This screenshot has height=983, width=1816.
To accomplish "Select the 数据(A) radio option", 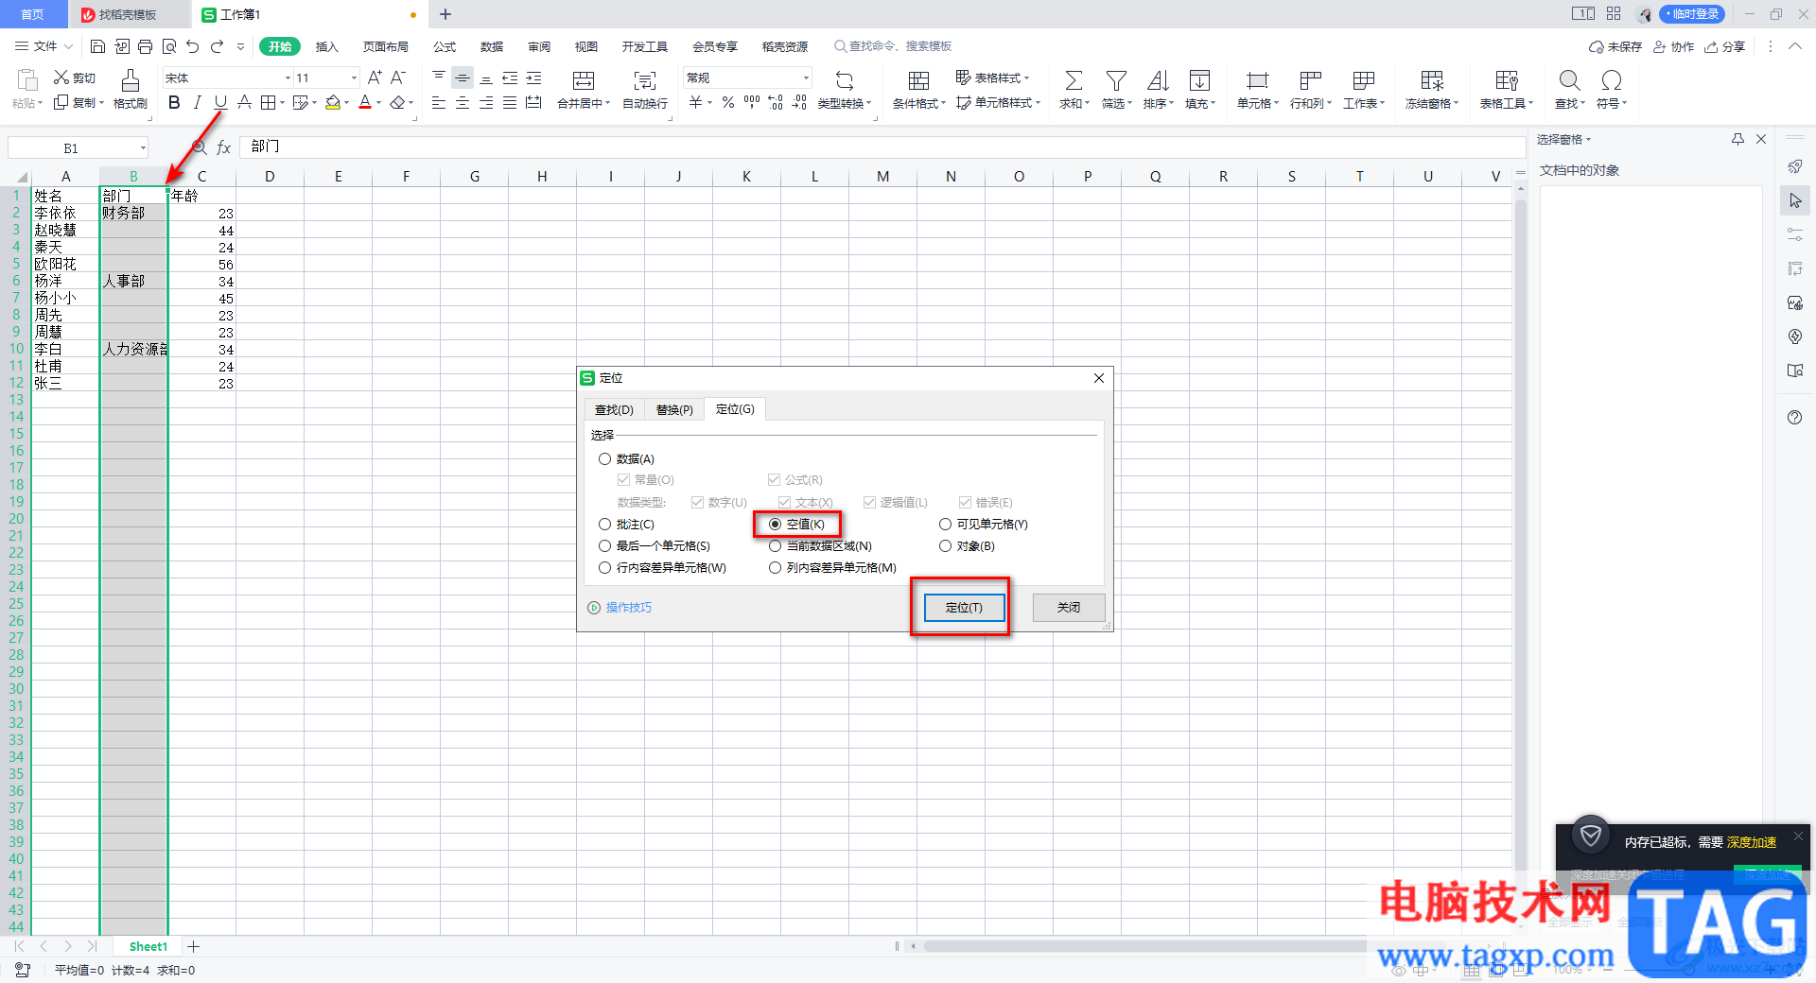I will pyautogui.click(x=604, y=458).
